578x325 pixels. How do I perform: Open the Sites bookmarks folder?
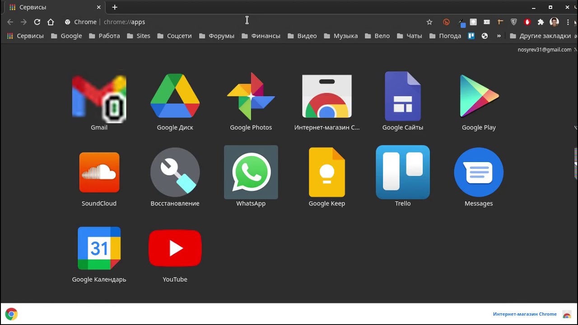click(138, 36)
